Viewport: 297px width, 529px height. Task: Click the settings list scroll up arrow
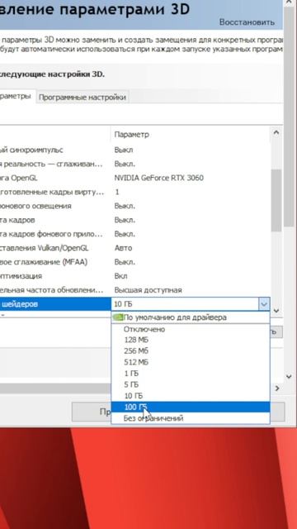tap(276, 132)
